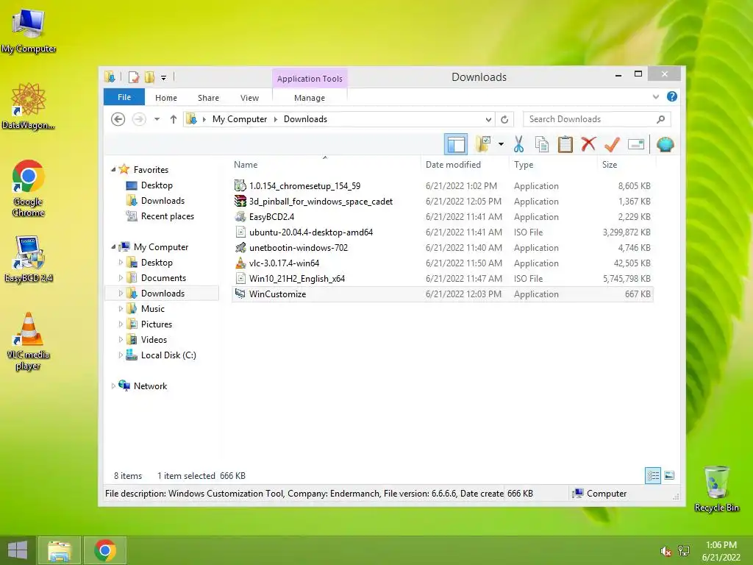Screen dimensions: 753x565
Task: Open the Quick Access Toolbar customize dropdown
Action: (164, 77)
